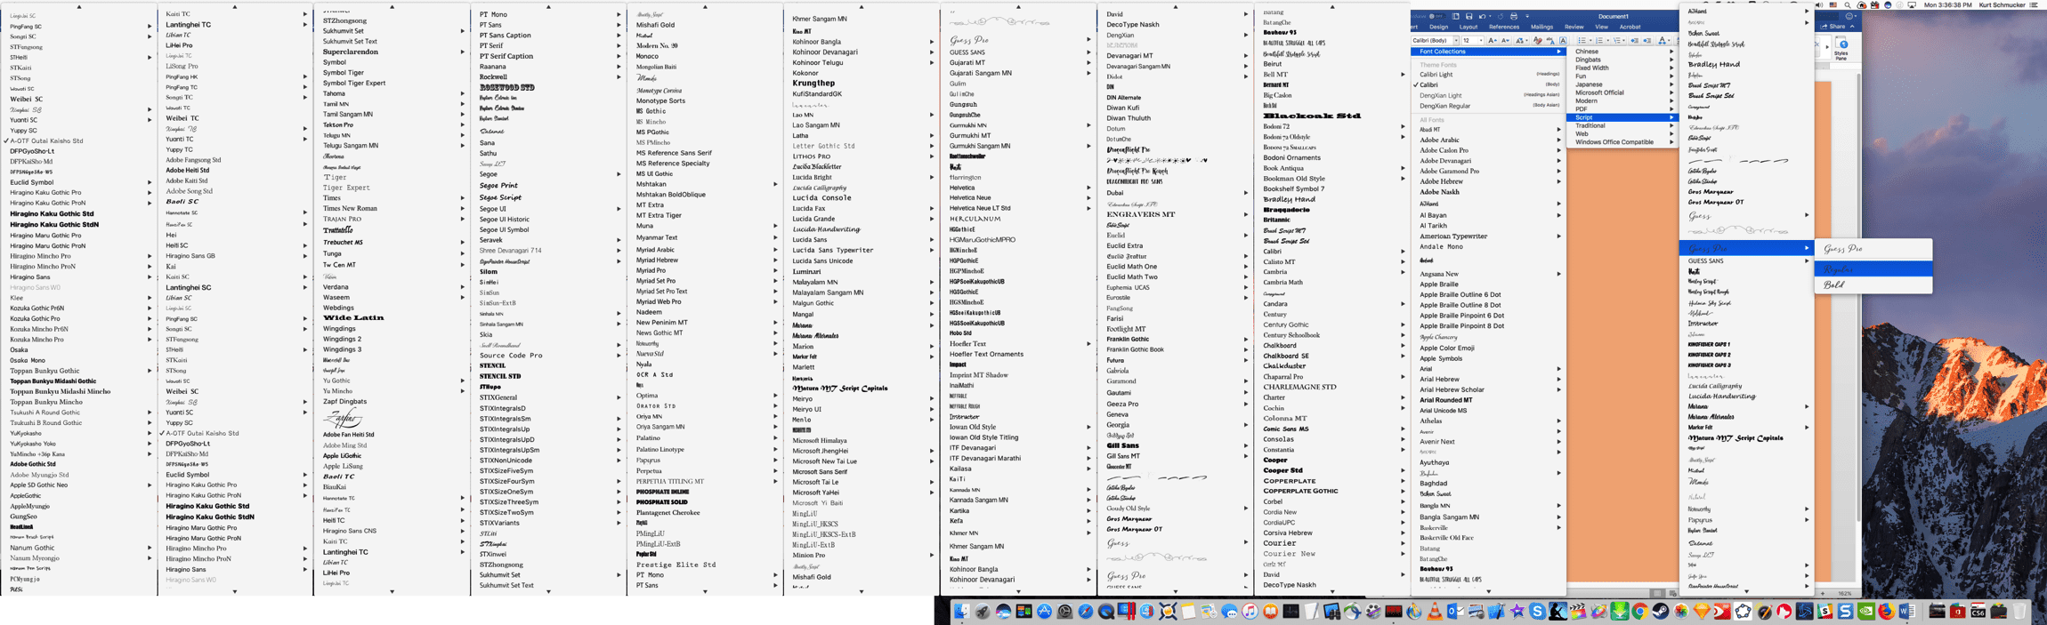2047x625 pixels.
Task: Click Decrease Font Size (A with down arrow)
Action: click(1505, 40)
